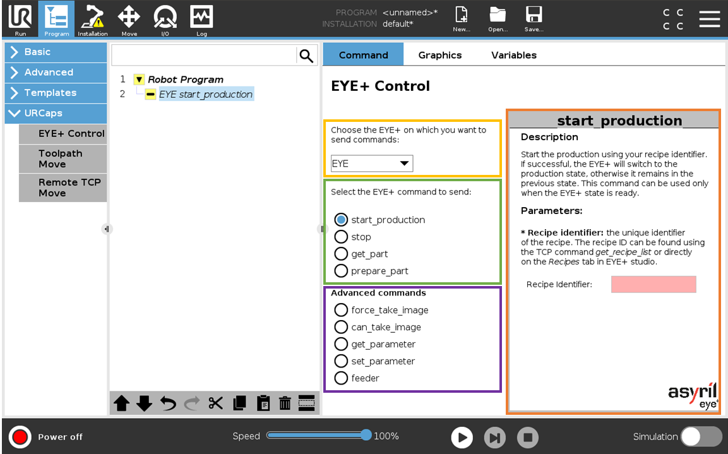Stop the robot program

(528, 438)
